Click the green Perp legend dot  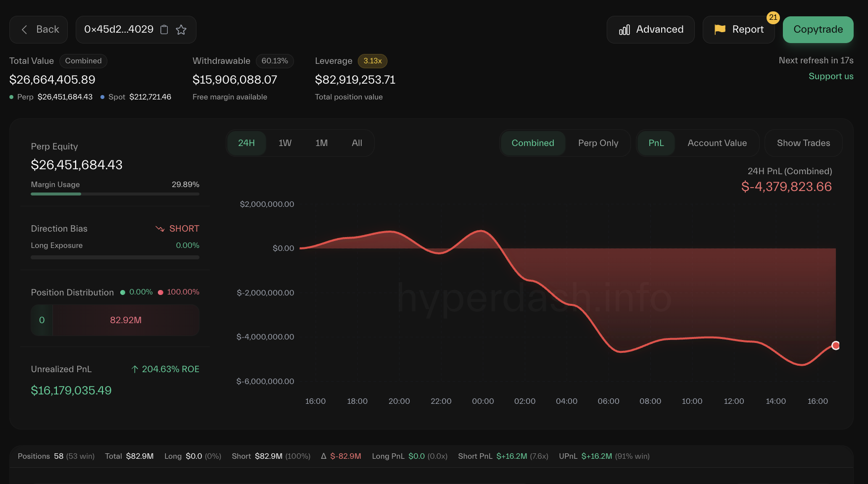tap(11, 97)
